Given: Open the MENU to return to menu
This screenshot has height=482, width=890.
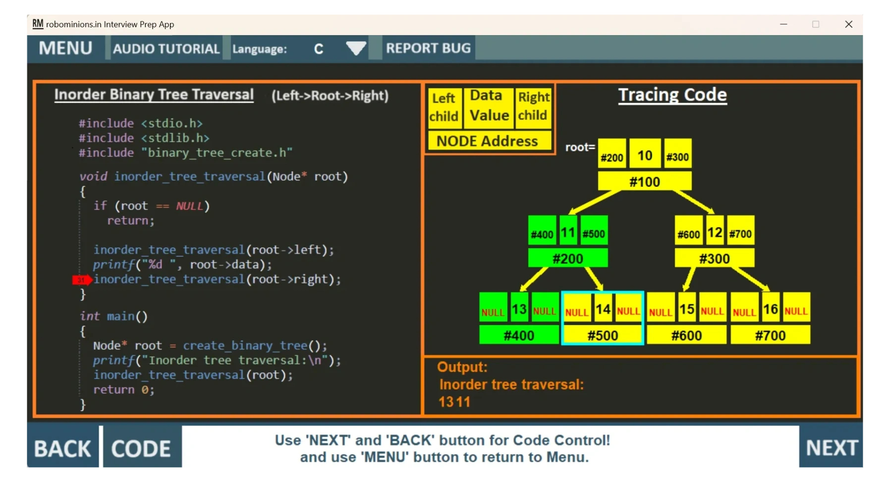Looking at the screenshot, I should tap(66, 48).
